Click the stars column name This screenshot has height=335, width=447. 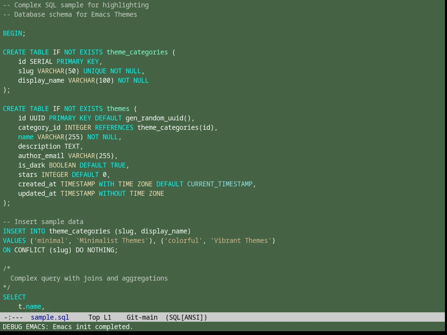click(28, 174)
